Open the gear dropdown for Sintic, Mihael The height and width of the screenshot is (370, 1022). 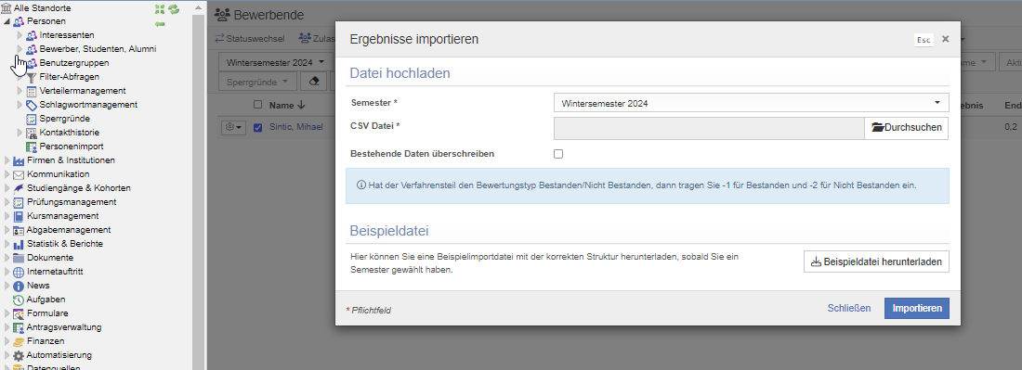[x=233, y=127]
